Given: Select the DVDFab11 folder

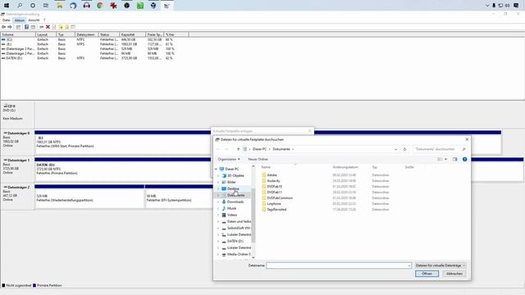Looking at the screenshot, I should pos(274,192).
